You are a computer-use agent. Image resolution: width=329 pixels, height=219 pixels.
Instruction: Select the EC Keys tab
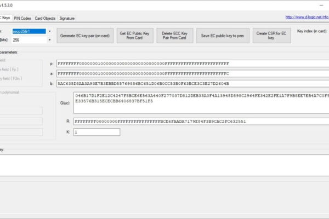coord(5,18)
